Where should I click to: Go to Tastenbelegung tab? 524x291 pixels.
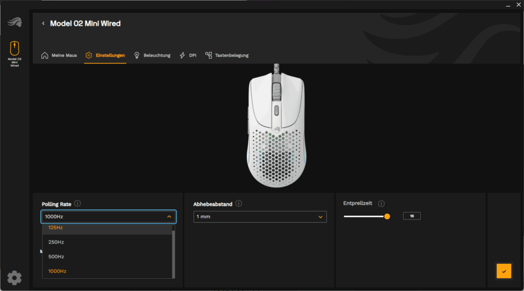click(227, 55)
